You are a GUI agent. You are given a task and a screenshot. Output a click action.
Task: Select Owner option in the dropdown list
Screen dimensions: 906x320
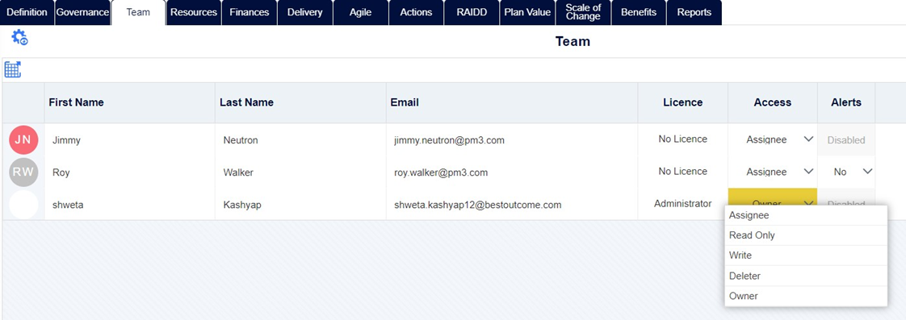tap(806, 297)
